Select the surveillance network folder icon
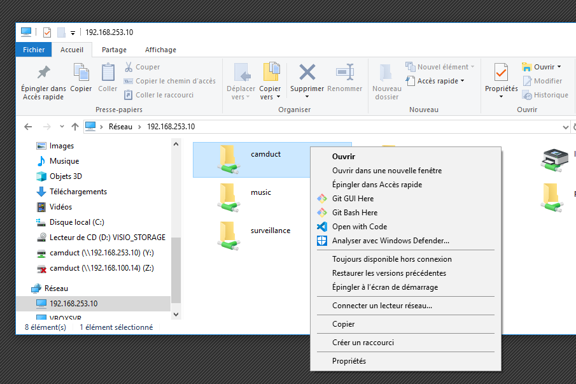The image size is (576, 384). pyautogui.click(x=227, y=235)
